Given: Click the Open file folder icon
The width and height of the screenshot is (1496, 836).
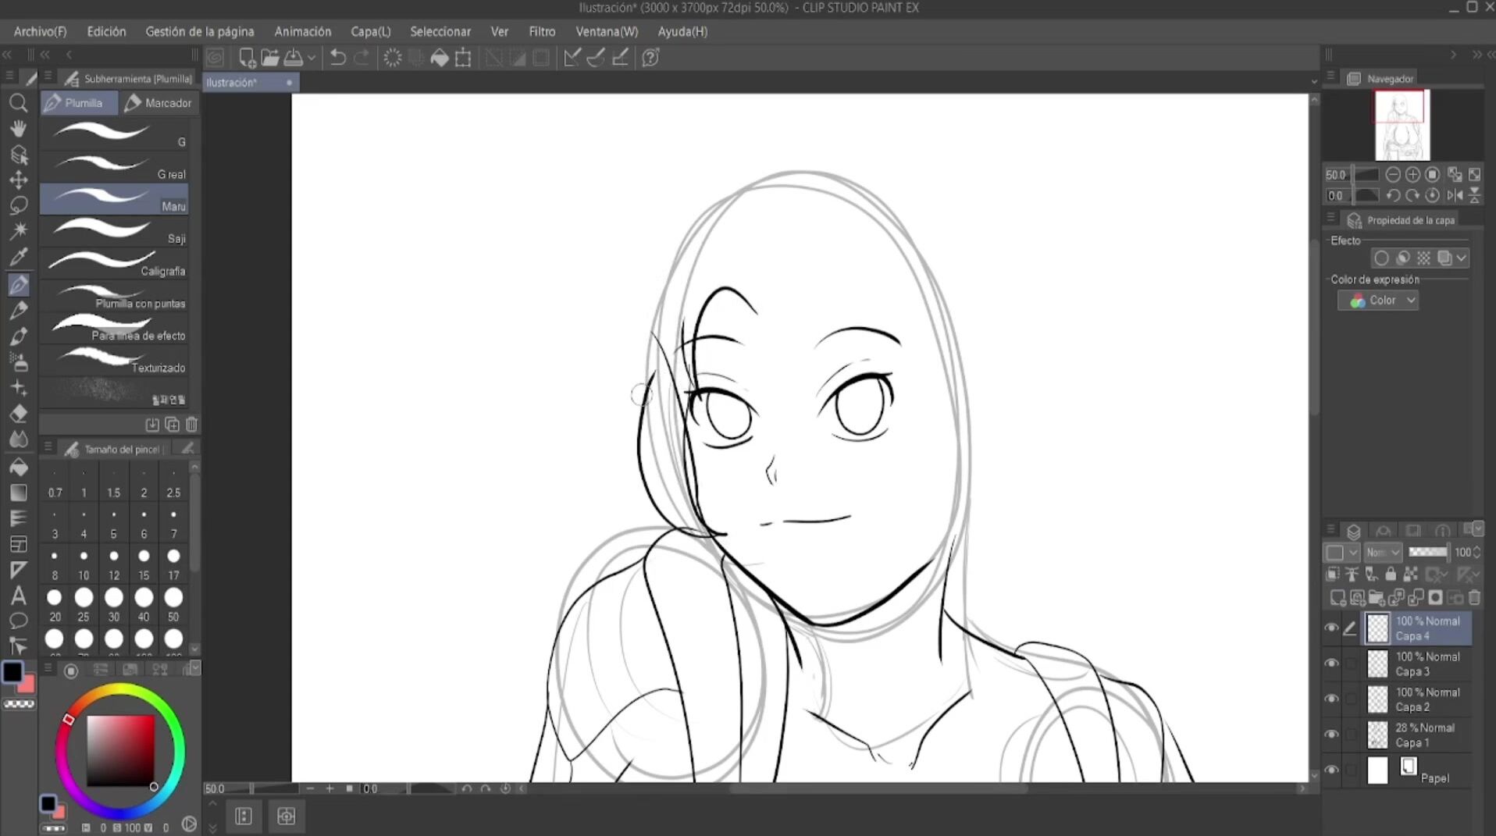Looking at the screenshot, I should [x=270, y=58].
